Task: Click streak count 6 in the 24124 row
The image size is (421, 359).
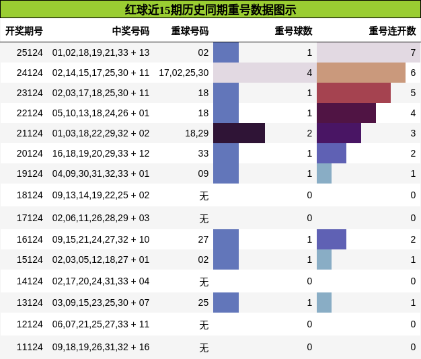Action: point(413,73)
